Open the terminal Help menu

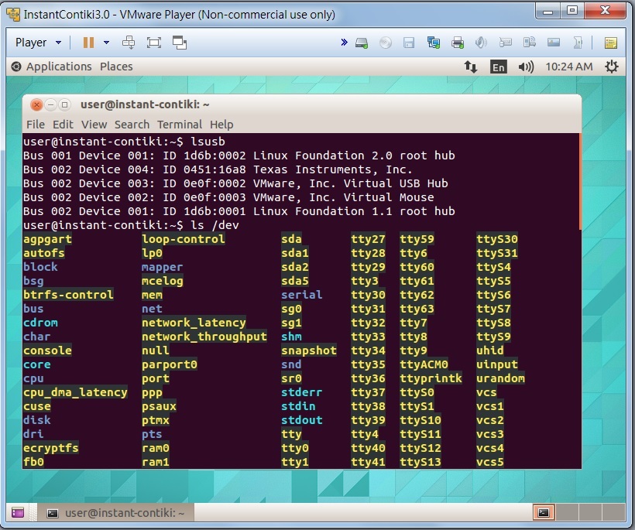click(x=221, y=125)
